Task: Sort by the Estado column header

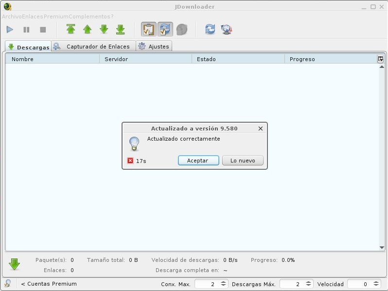Action: pyautogui.click(x=238, y=59)
